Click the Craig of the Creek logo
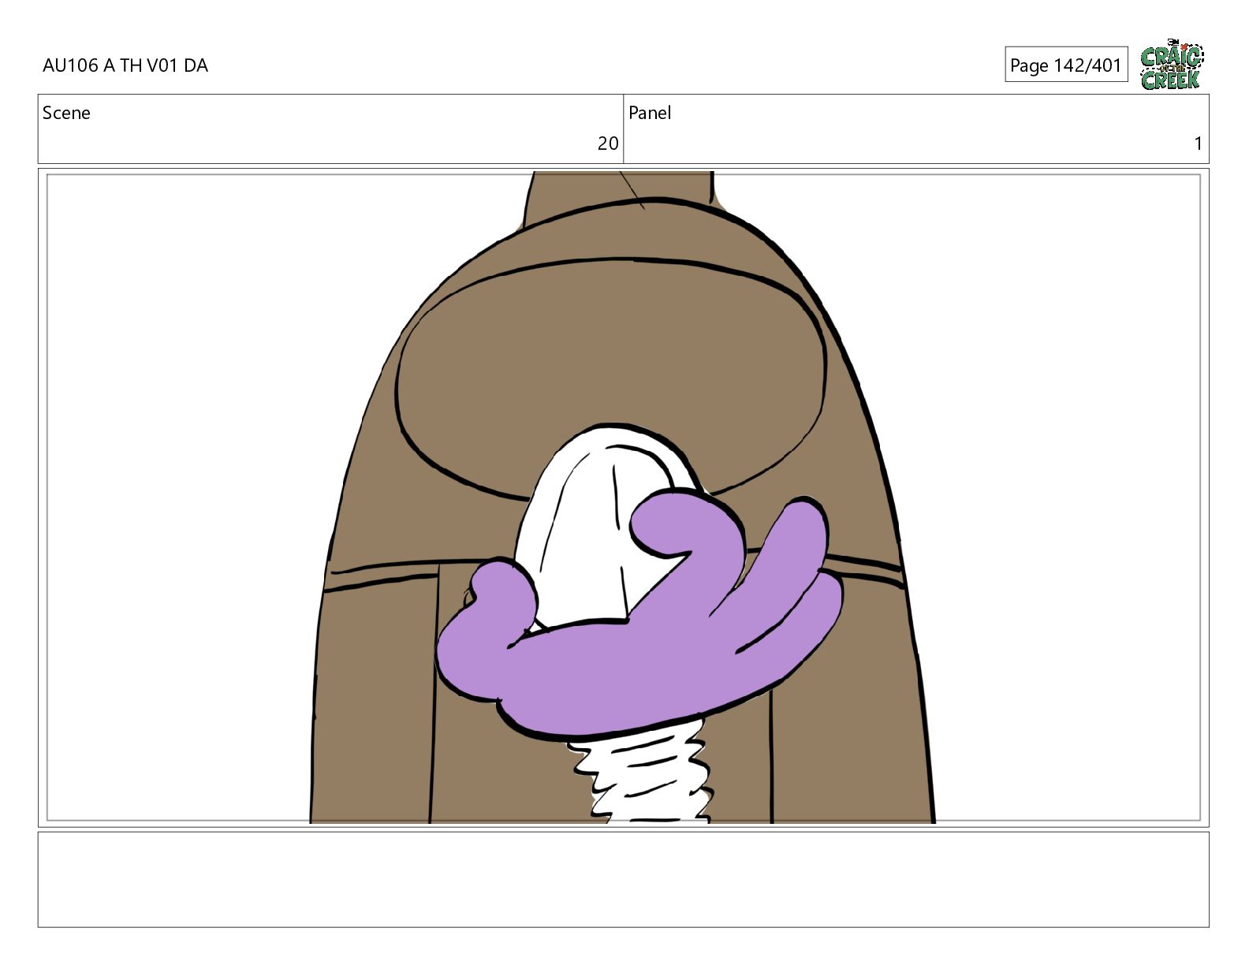The height and width of the screenshot is (965, 1249). point(1172,65)
